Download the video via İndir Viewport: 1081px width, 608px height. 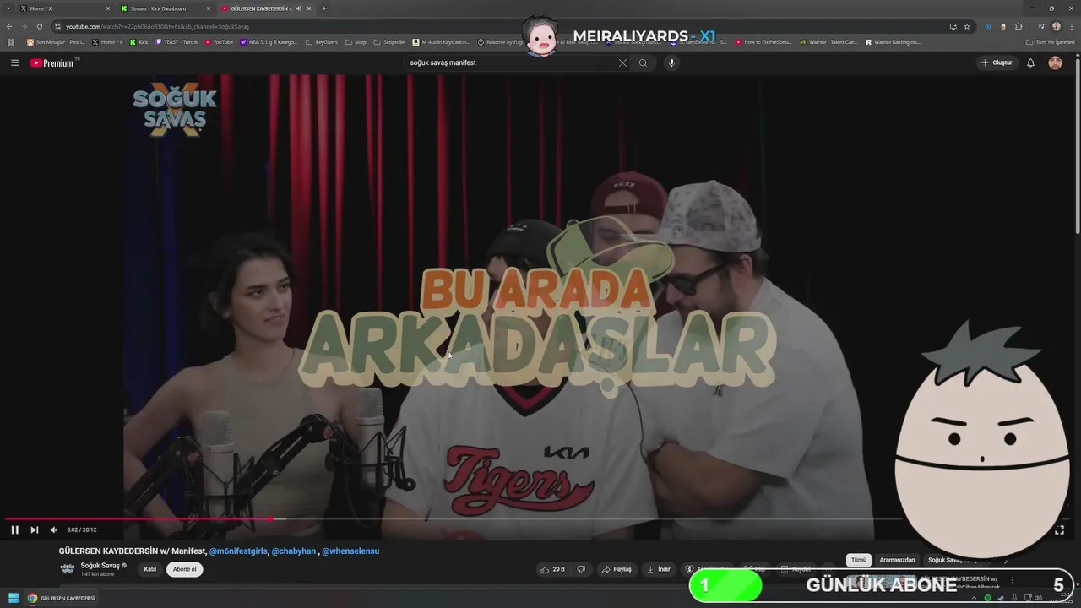coord(659,569)
